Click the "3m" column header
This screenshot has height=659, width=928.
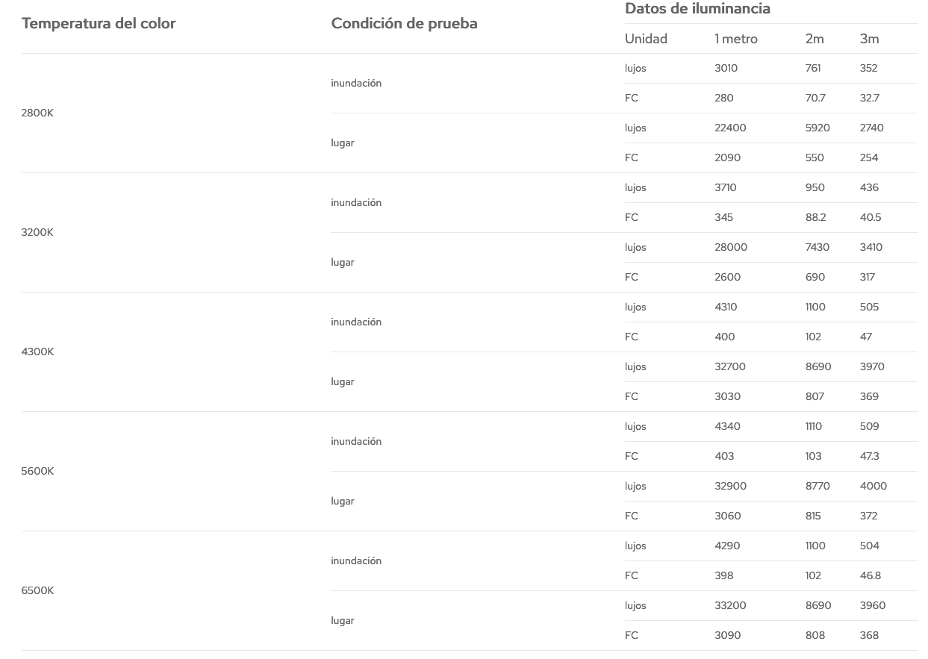coord(869,39)
